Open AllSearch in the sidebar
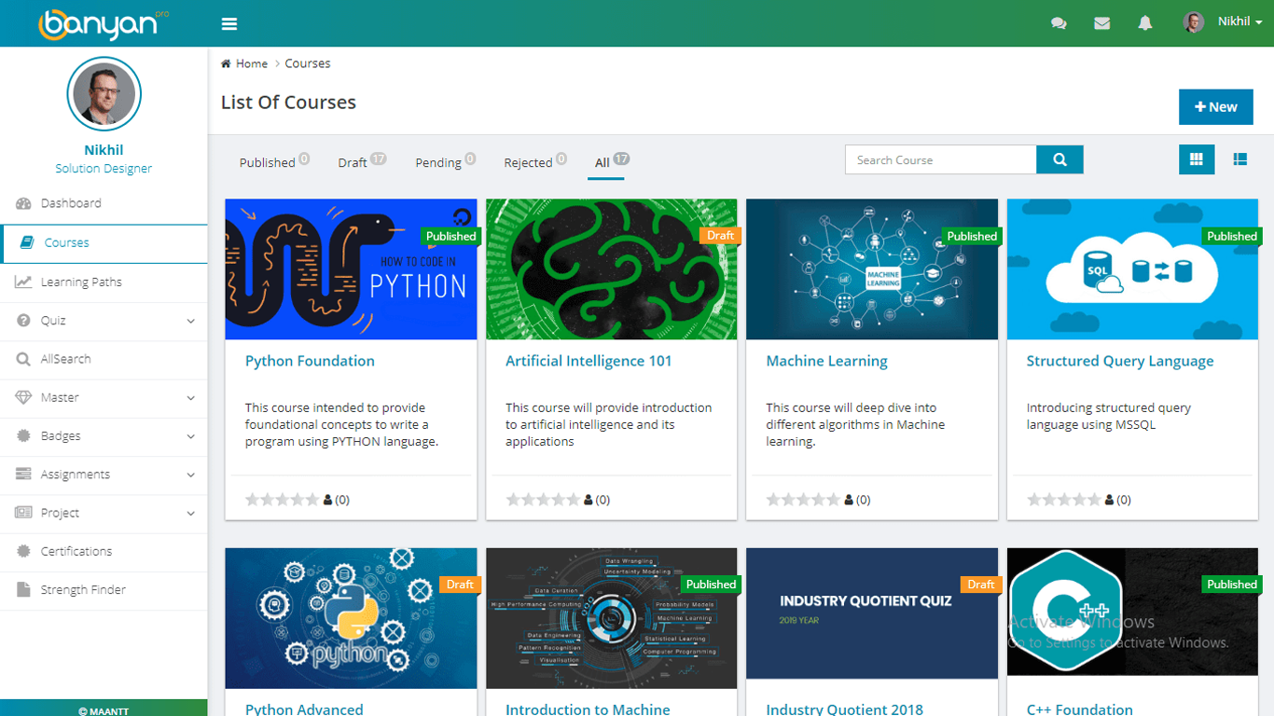1274x716 pixels. pyautogui.click(x=104, y=359)
